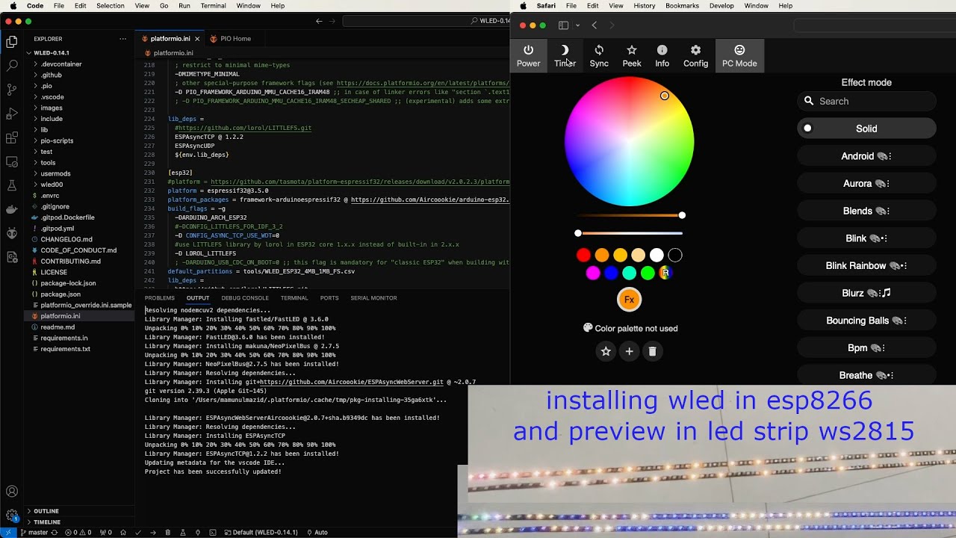Select Blink Rainbow effect

866,266
